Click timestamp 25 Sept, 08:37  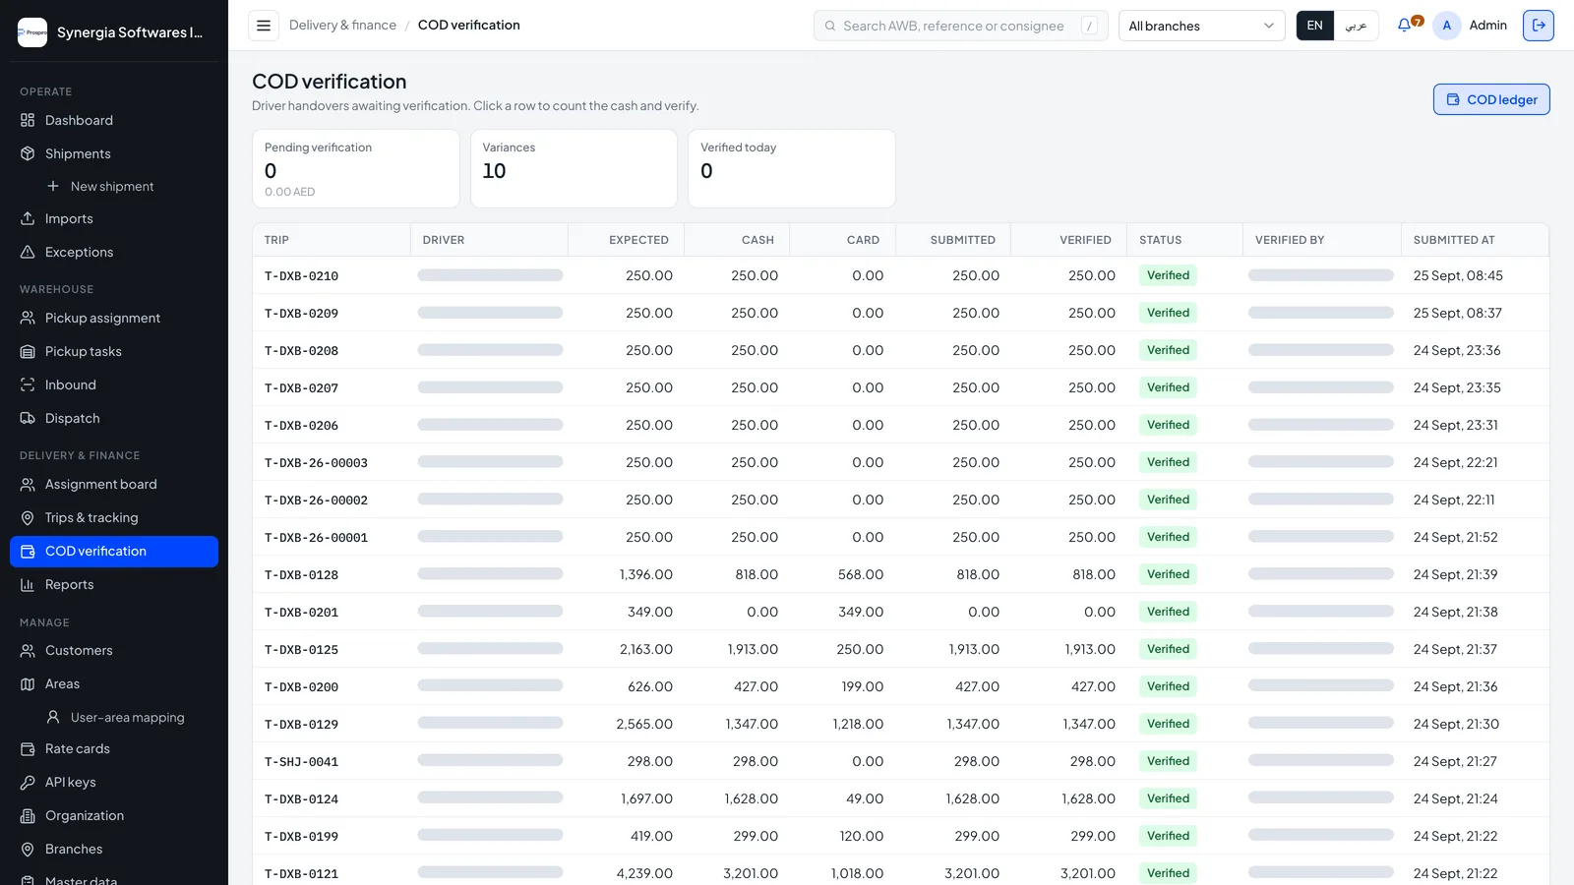1458,313
